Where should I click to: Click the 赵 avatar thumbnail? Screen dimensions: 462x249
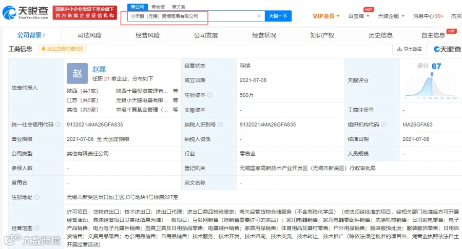coord(77,73)
